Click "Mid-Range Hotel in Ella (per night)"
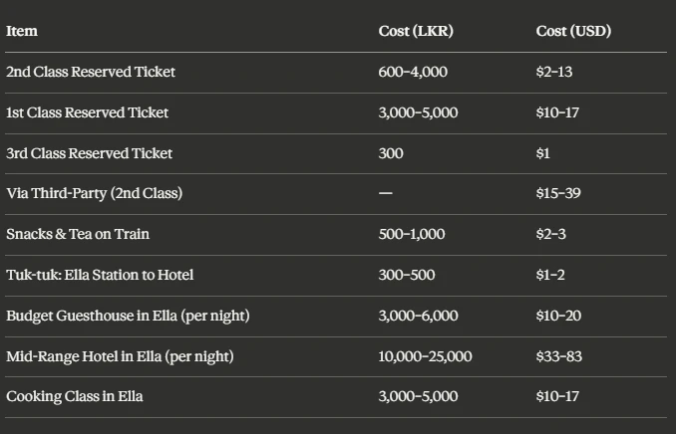Viewport: 676px width, 434px height. (120, 356)
